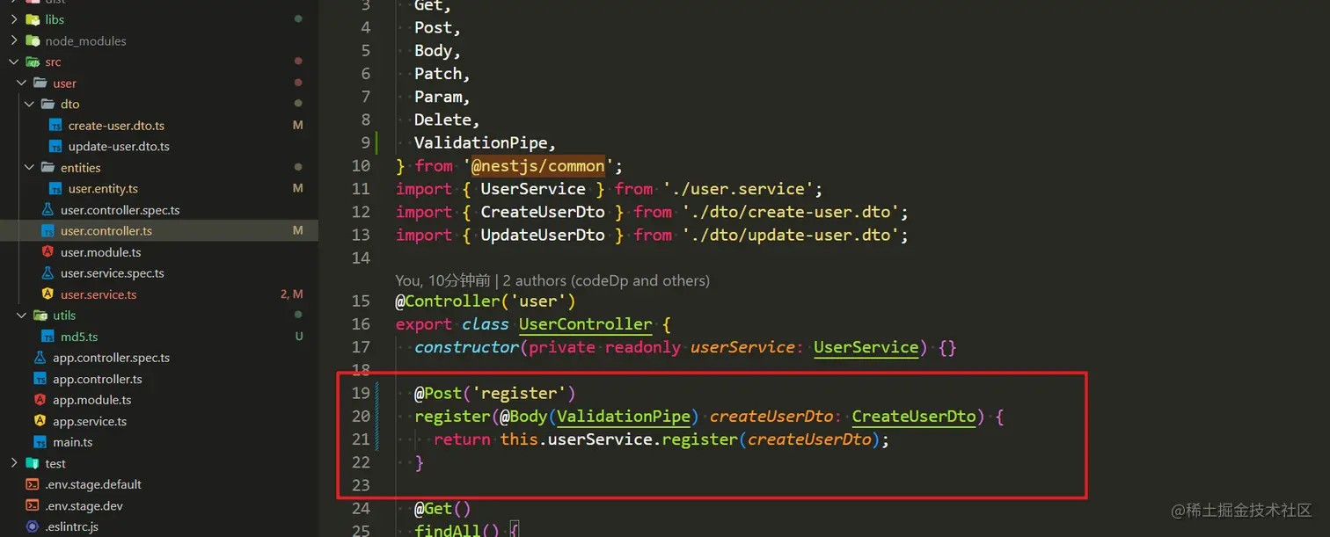Click Angular icon of app.module.ts
The image size is (1330, 537).
click(x=40, y=400)
